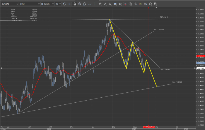Viewport: 205px width, 130px height.
Task: Click the refresh chart icon
Action: click(65, 4)
